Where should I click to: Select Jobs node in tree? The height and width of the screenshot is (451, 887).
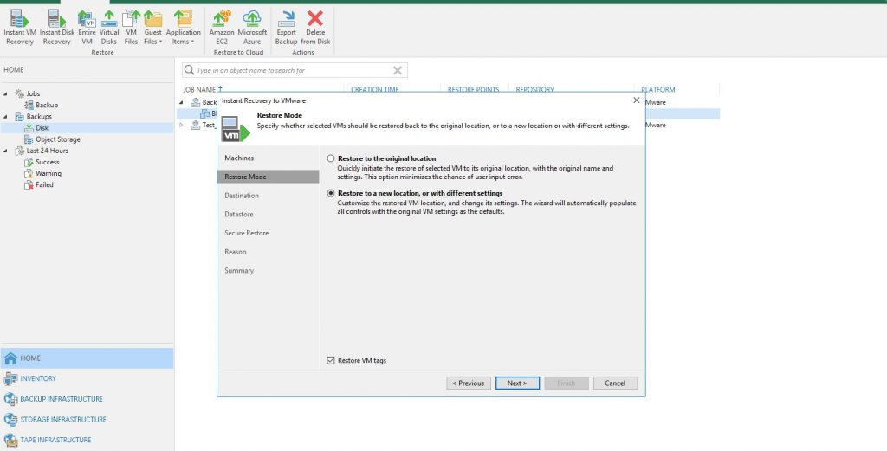tap(33, 93)
